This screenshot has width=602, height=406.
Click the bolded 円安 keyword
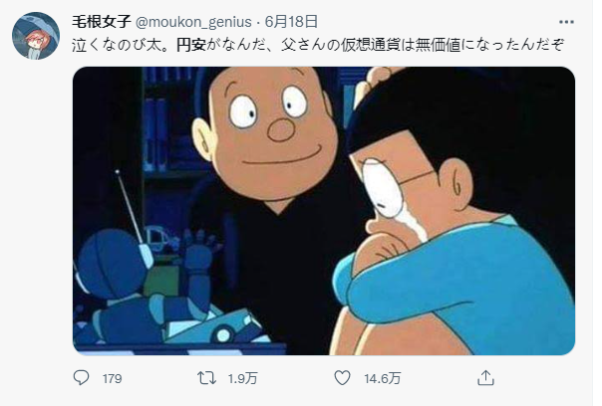[x=191, y=45]
